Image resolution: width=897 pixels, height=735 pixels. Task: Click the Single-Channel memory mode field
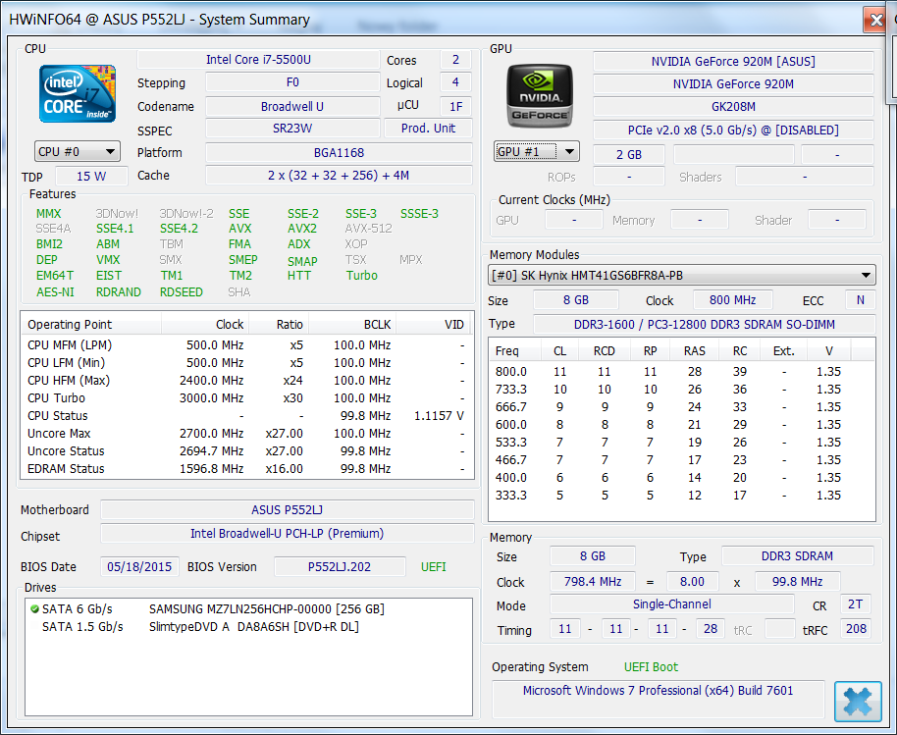tap(671, 604)
